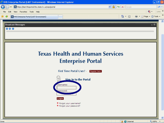The width and height of the screenshot is (164, 123).
Task: Expand the zoom level dropdown arrow
Action: (160, 121)
